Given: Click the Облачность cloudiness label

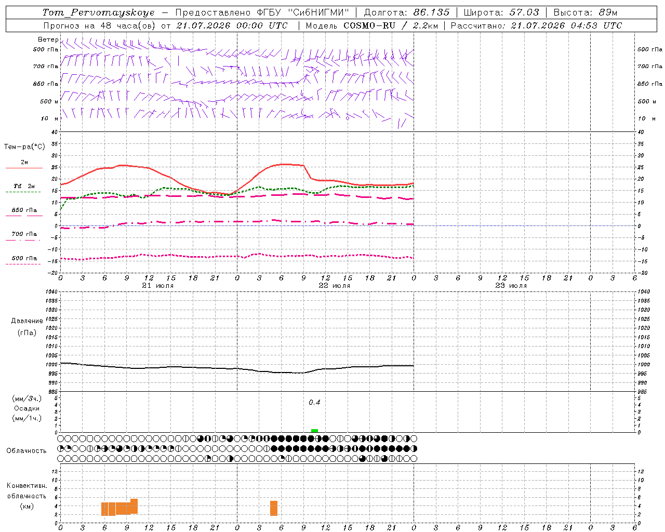Looking at the screenshot, I should [26, 451].
